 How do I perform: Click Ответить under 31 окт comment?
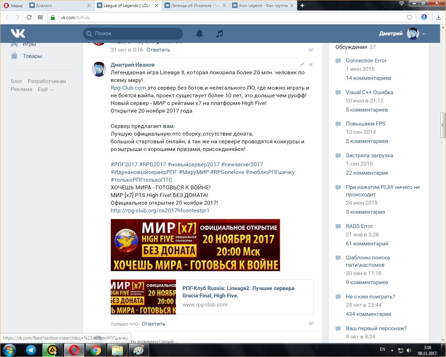pyautogui.click(x=158, y=50)
